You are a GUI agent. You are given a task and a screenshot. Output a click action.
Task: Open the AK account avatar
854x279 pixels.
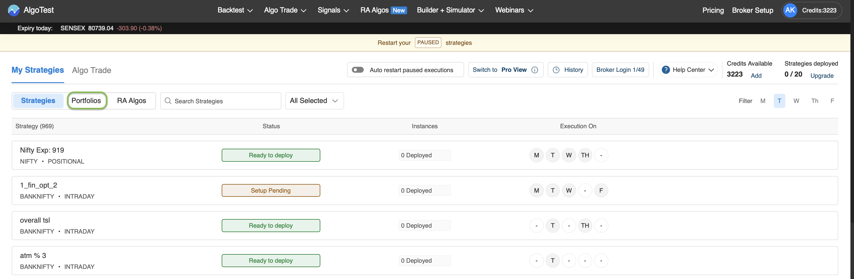click(790, 10)
